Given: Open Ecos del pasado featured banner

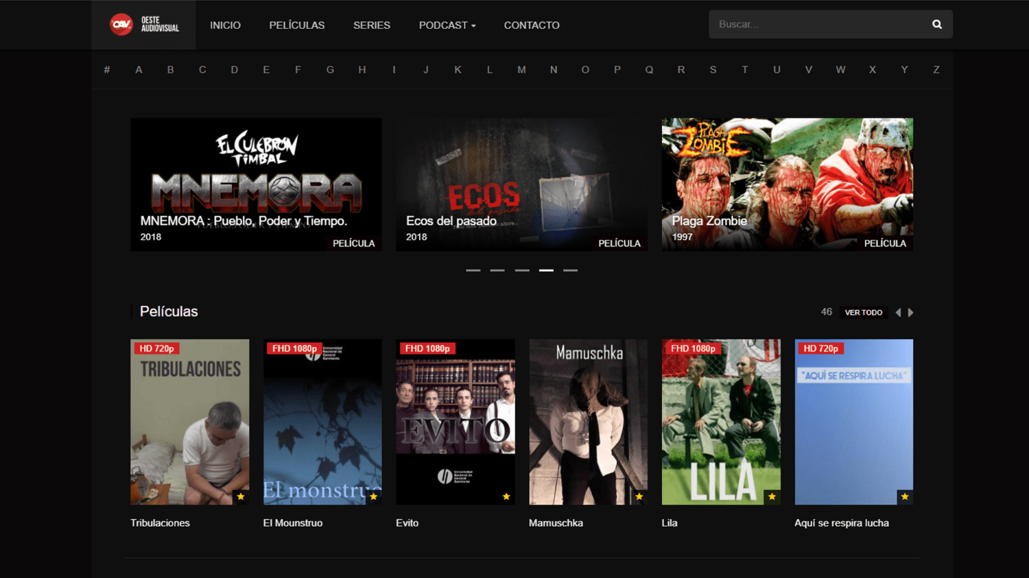Looking at the screenshot, I should 521,184.
